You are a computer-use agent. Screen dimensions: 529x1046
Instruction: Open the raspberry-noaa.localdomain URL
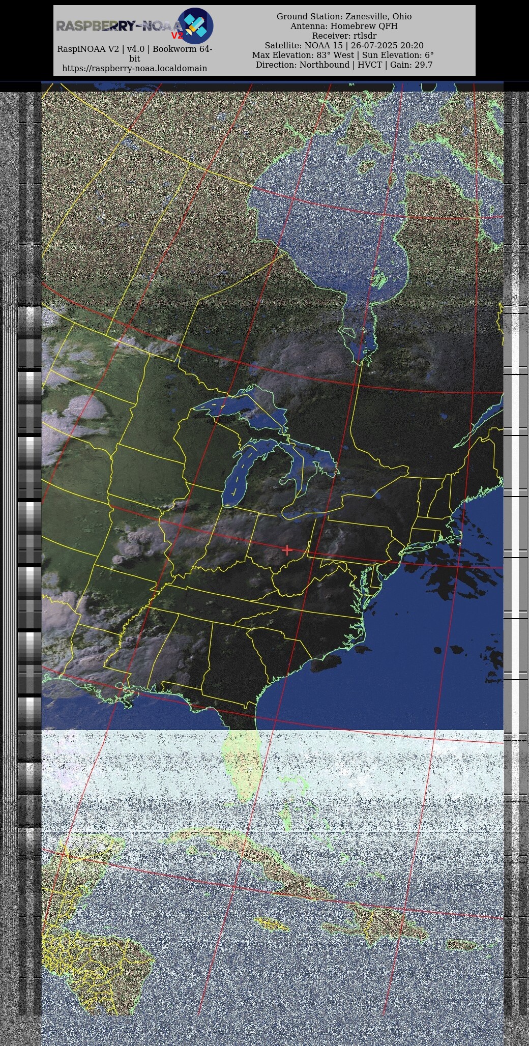click(x=134, y=68)
